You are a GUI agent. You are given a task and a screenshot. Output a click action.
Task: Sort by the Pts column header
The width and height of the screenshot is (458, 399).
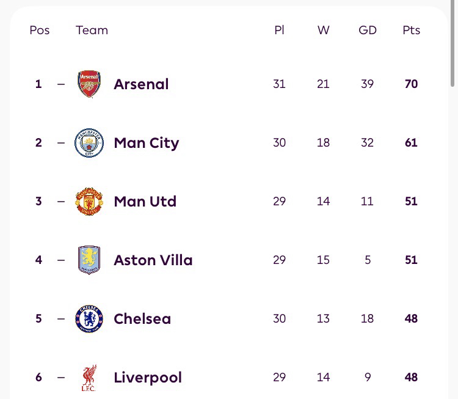click(x=411, y=31)
